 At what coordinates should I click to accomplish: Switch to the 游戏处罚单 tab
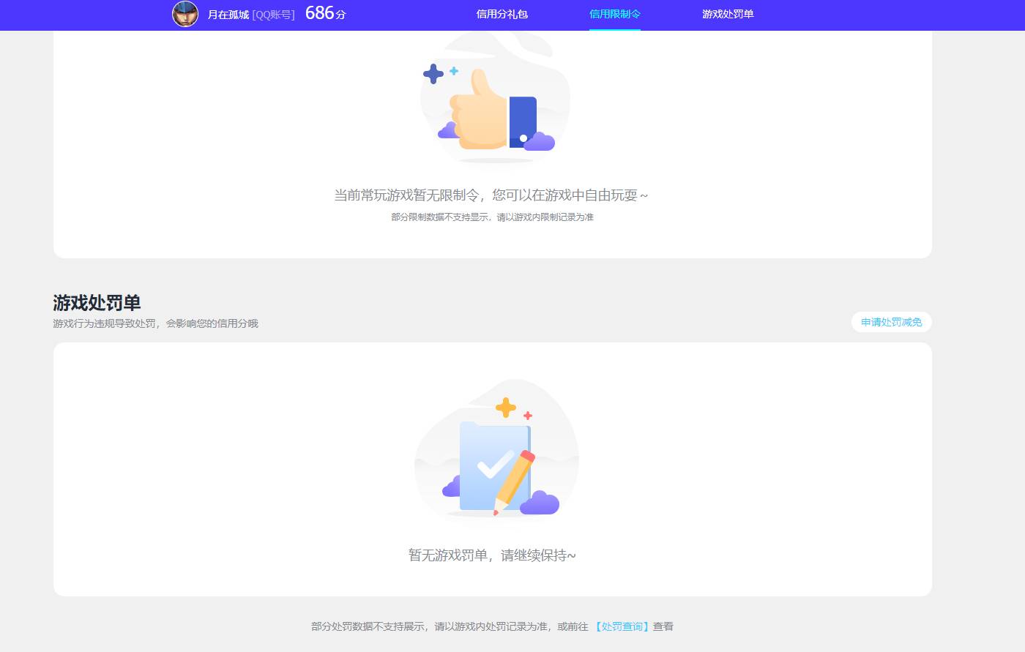pos(727,15)
